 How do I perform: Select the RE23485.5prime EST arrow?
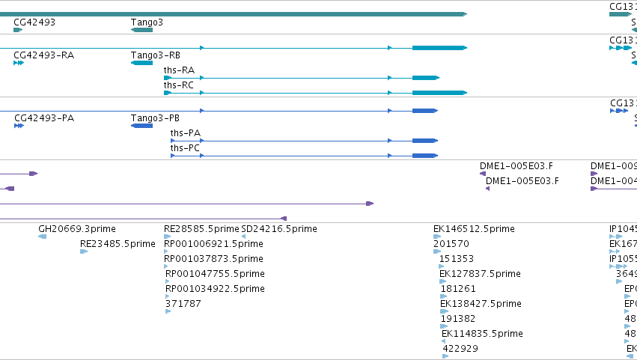(84, 251)
